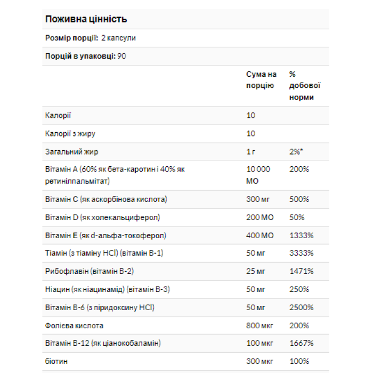Click the 'Порцій в упаковці: 90' row
This screenshot has height=373, width=373.
click(85, 56)
